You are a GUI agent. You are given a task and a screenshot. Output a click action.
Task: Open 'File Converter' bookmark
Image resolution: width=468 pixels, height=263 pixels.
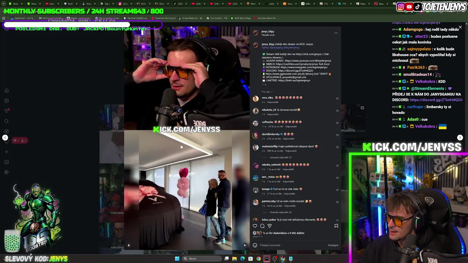click(x=107, y=18)
